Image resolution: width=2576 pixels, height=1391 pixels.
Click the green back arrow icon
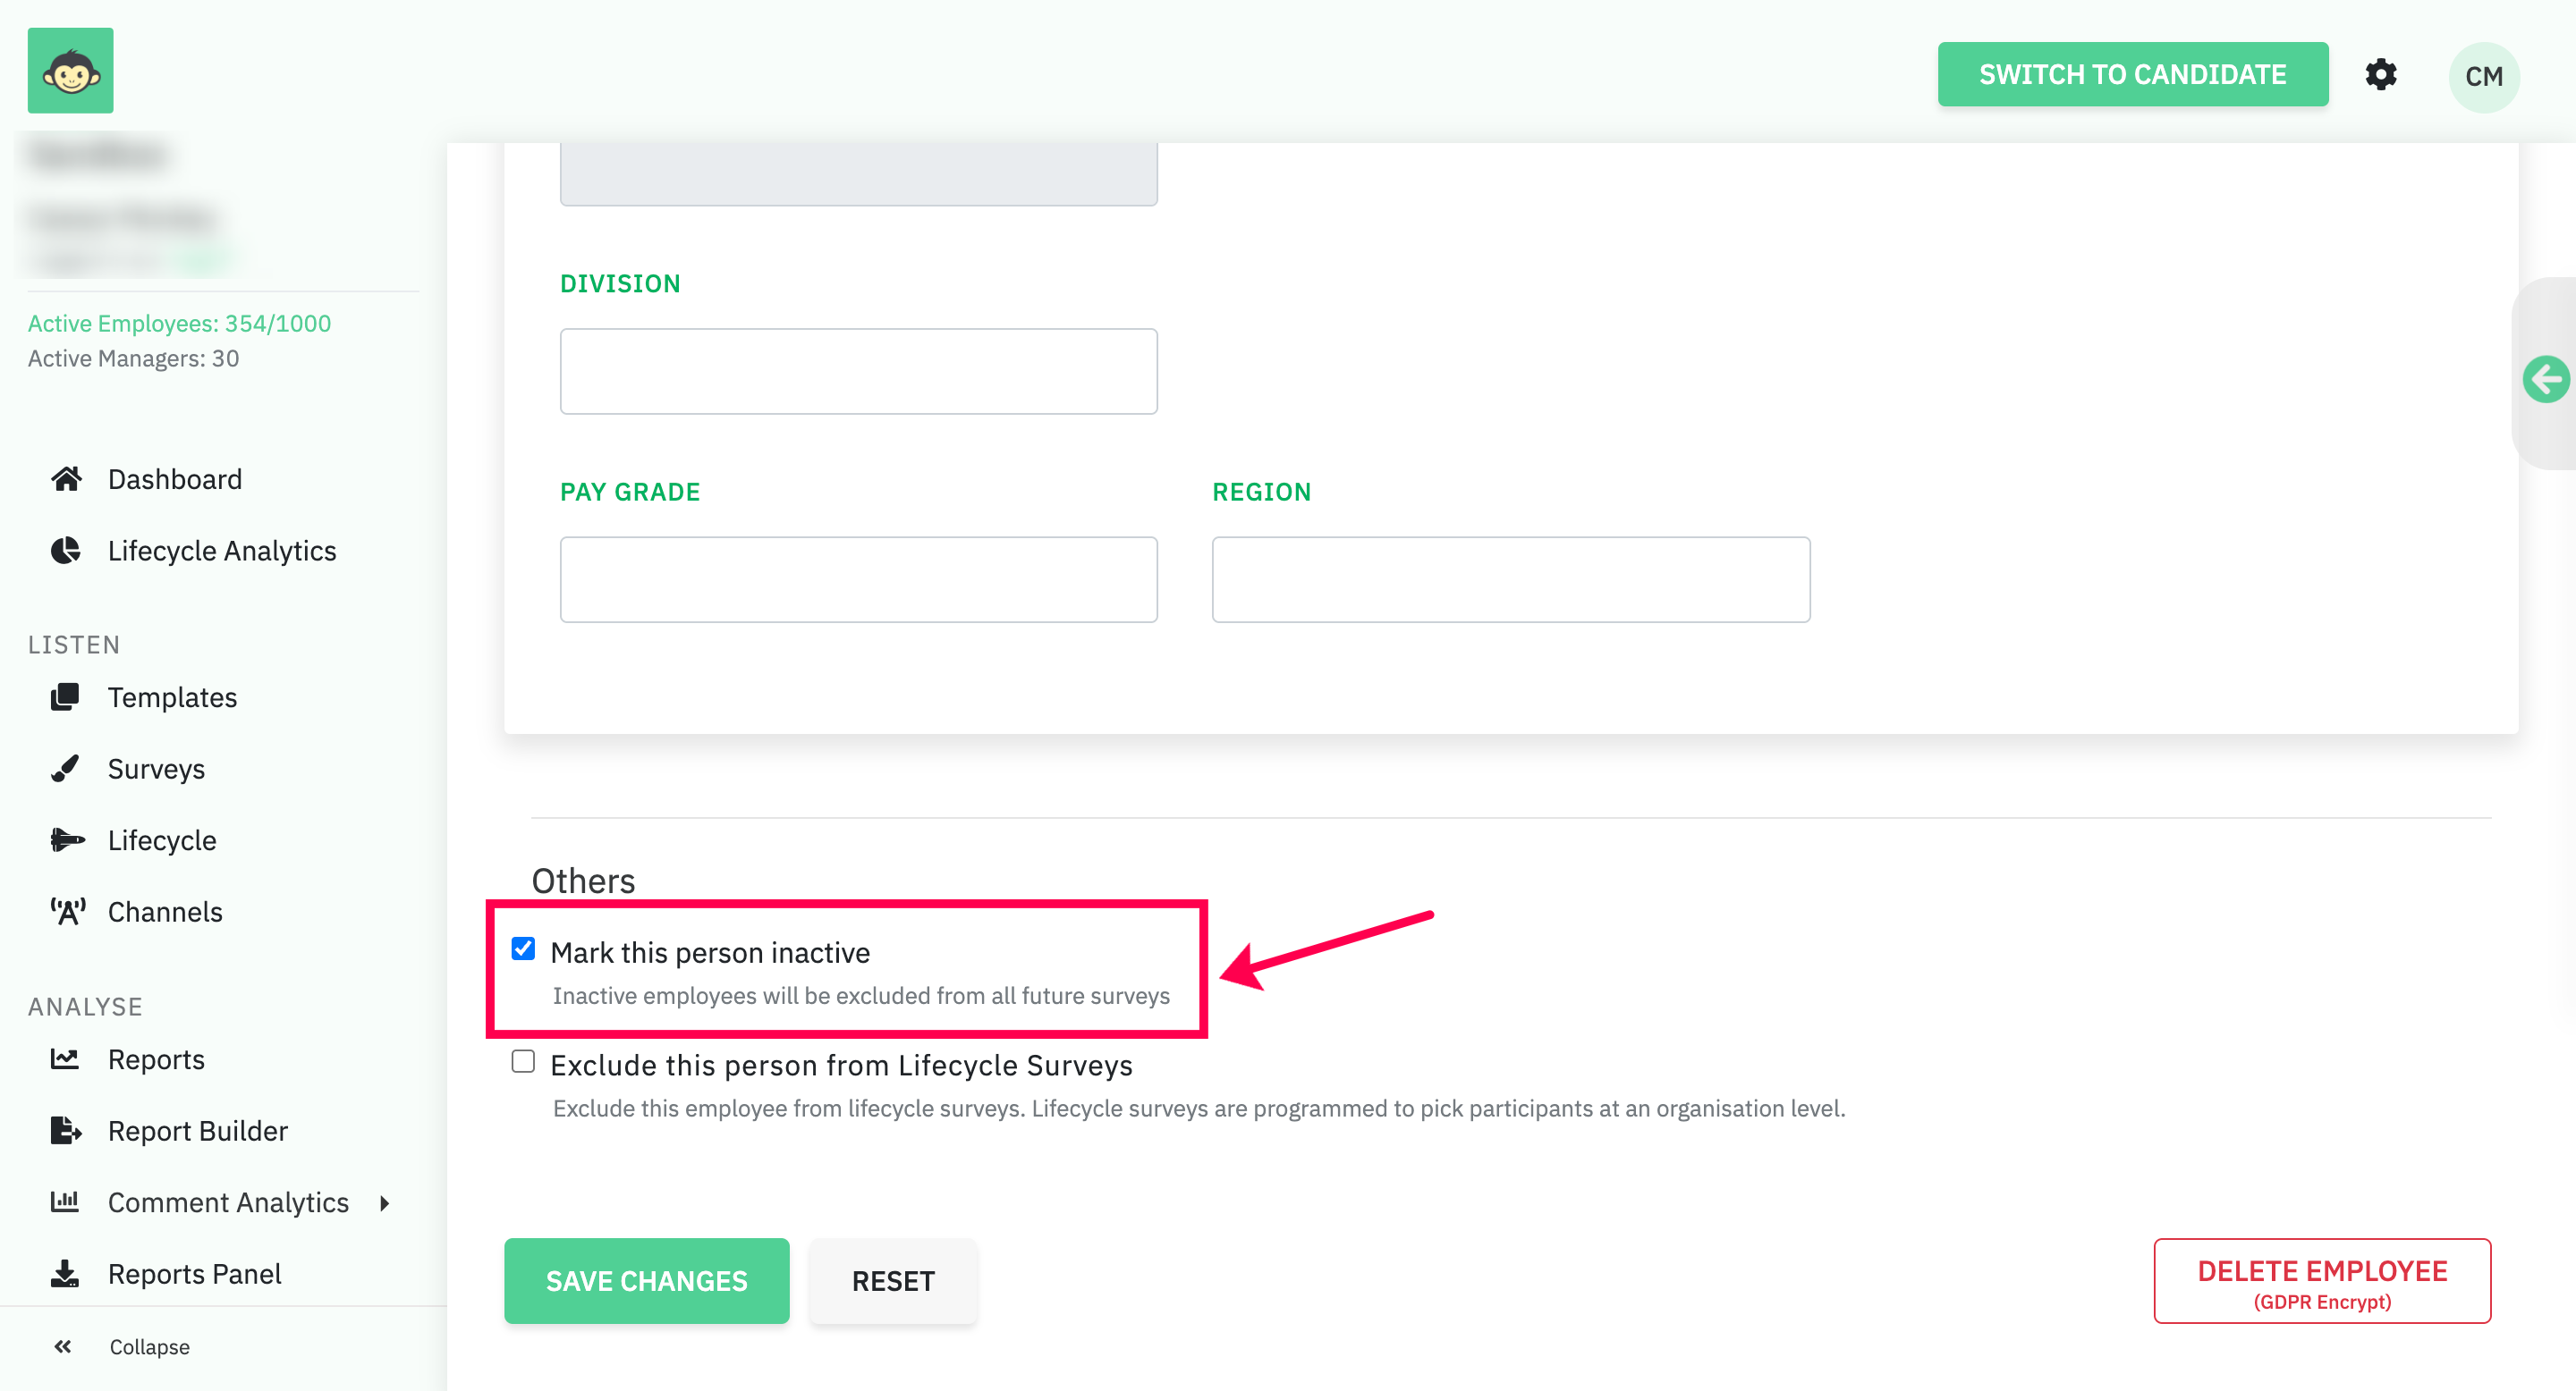2544,379
